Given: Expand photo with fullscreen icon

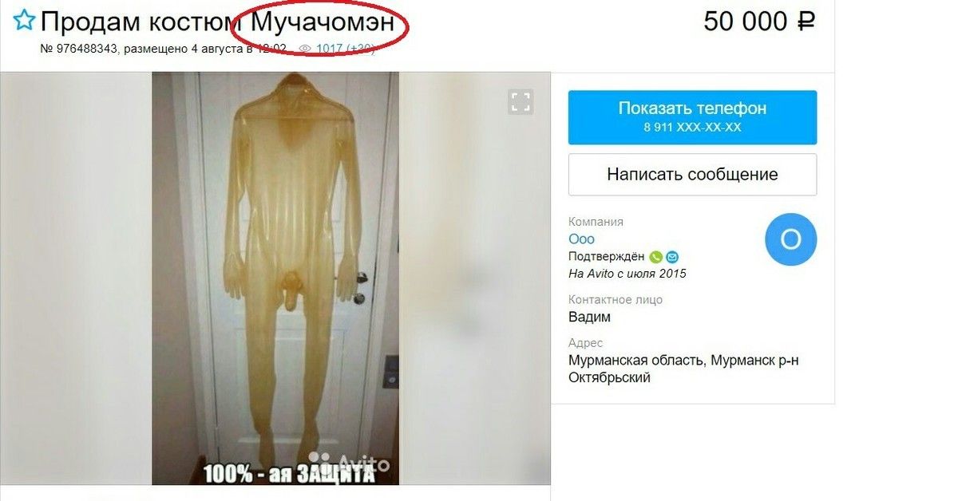Looking at the screenshot, I should click(521, 101).
